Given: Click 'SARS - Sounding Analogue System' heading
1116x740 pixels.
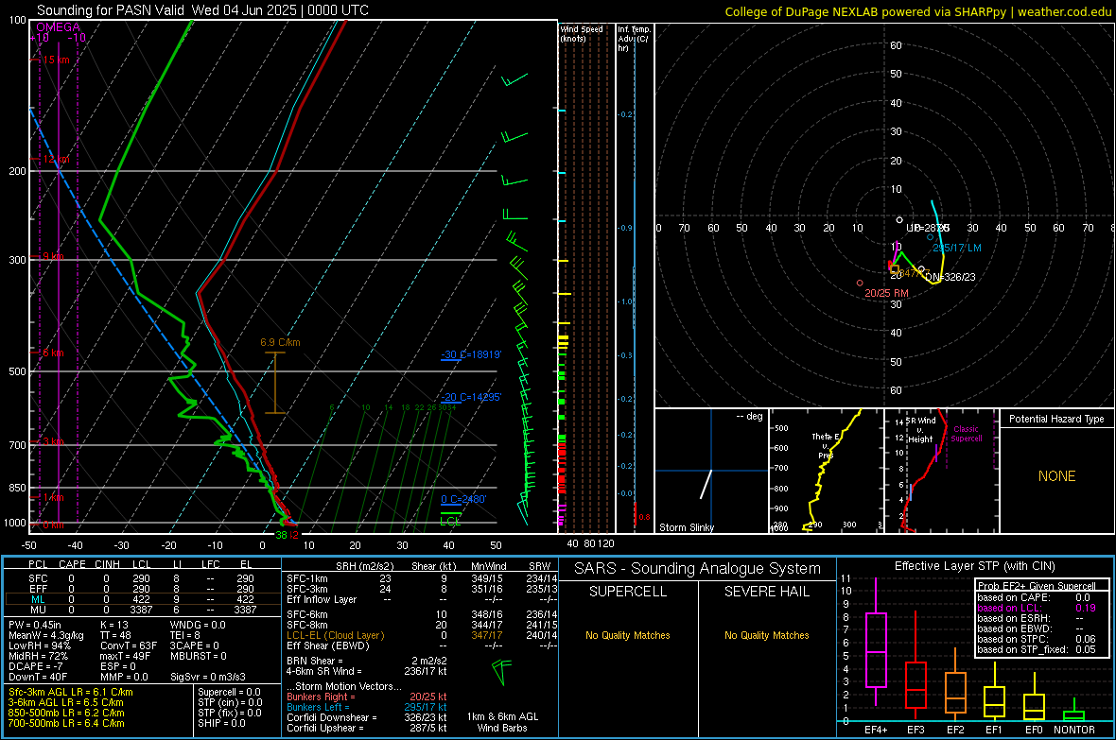Looking at the screenshot, I should click(697, 568).
